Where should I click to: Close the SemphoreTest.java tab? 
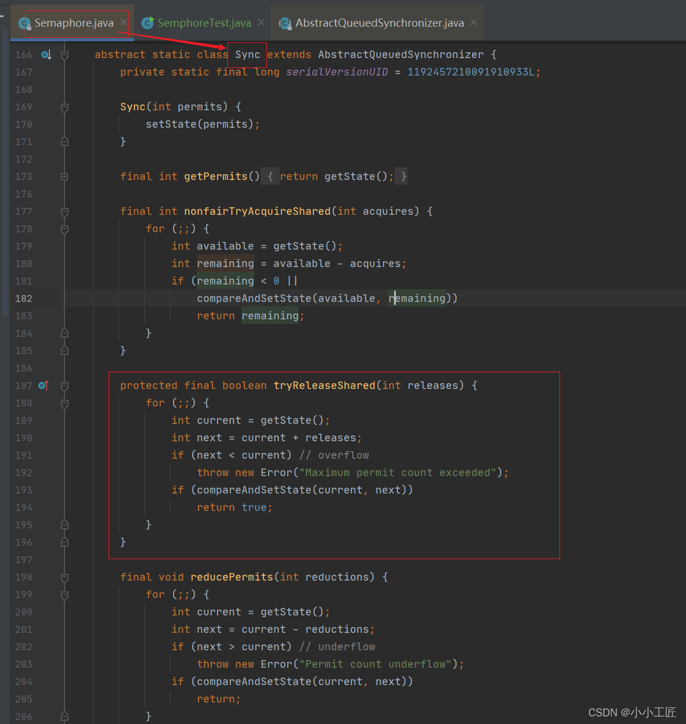tap(261, 22)
